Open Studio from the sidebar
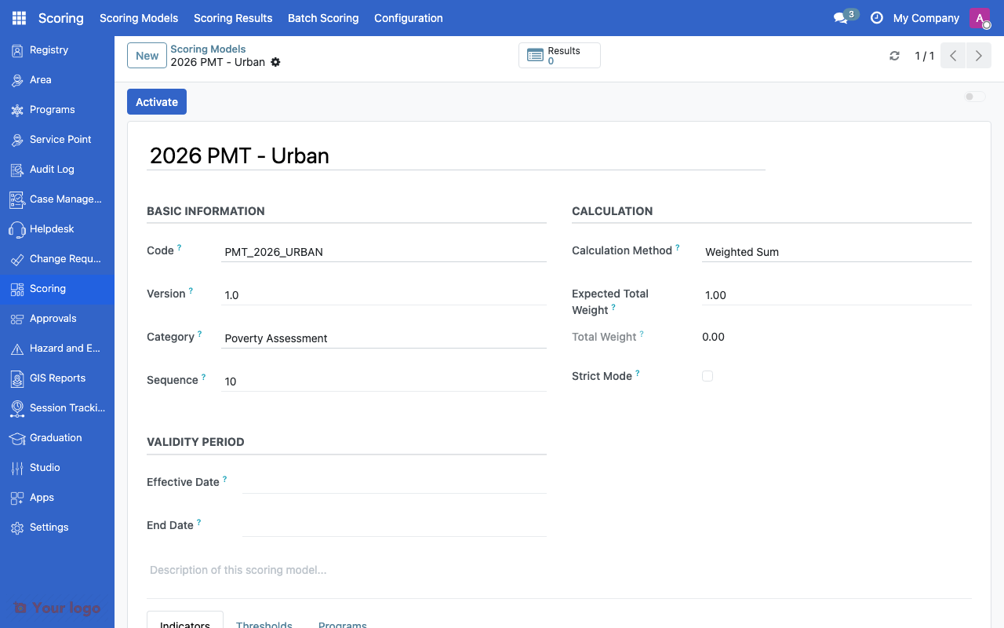Image resolution: width=1004 pixels, height=628 pixels. click(57, 468)
